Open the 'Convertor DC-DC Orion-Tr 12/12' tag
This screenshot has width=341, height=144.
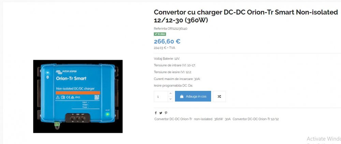[x=255, y=119]
